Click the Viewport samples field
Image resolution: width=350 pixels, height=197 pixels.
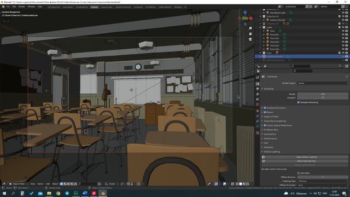323,97
